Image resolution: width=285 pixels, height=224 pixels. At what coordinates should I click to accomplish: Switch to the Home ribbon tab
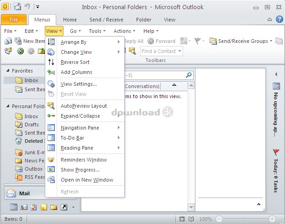click(x=70, y=20)
